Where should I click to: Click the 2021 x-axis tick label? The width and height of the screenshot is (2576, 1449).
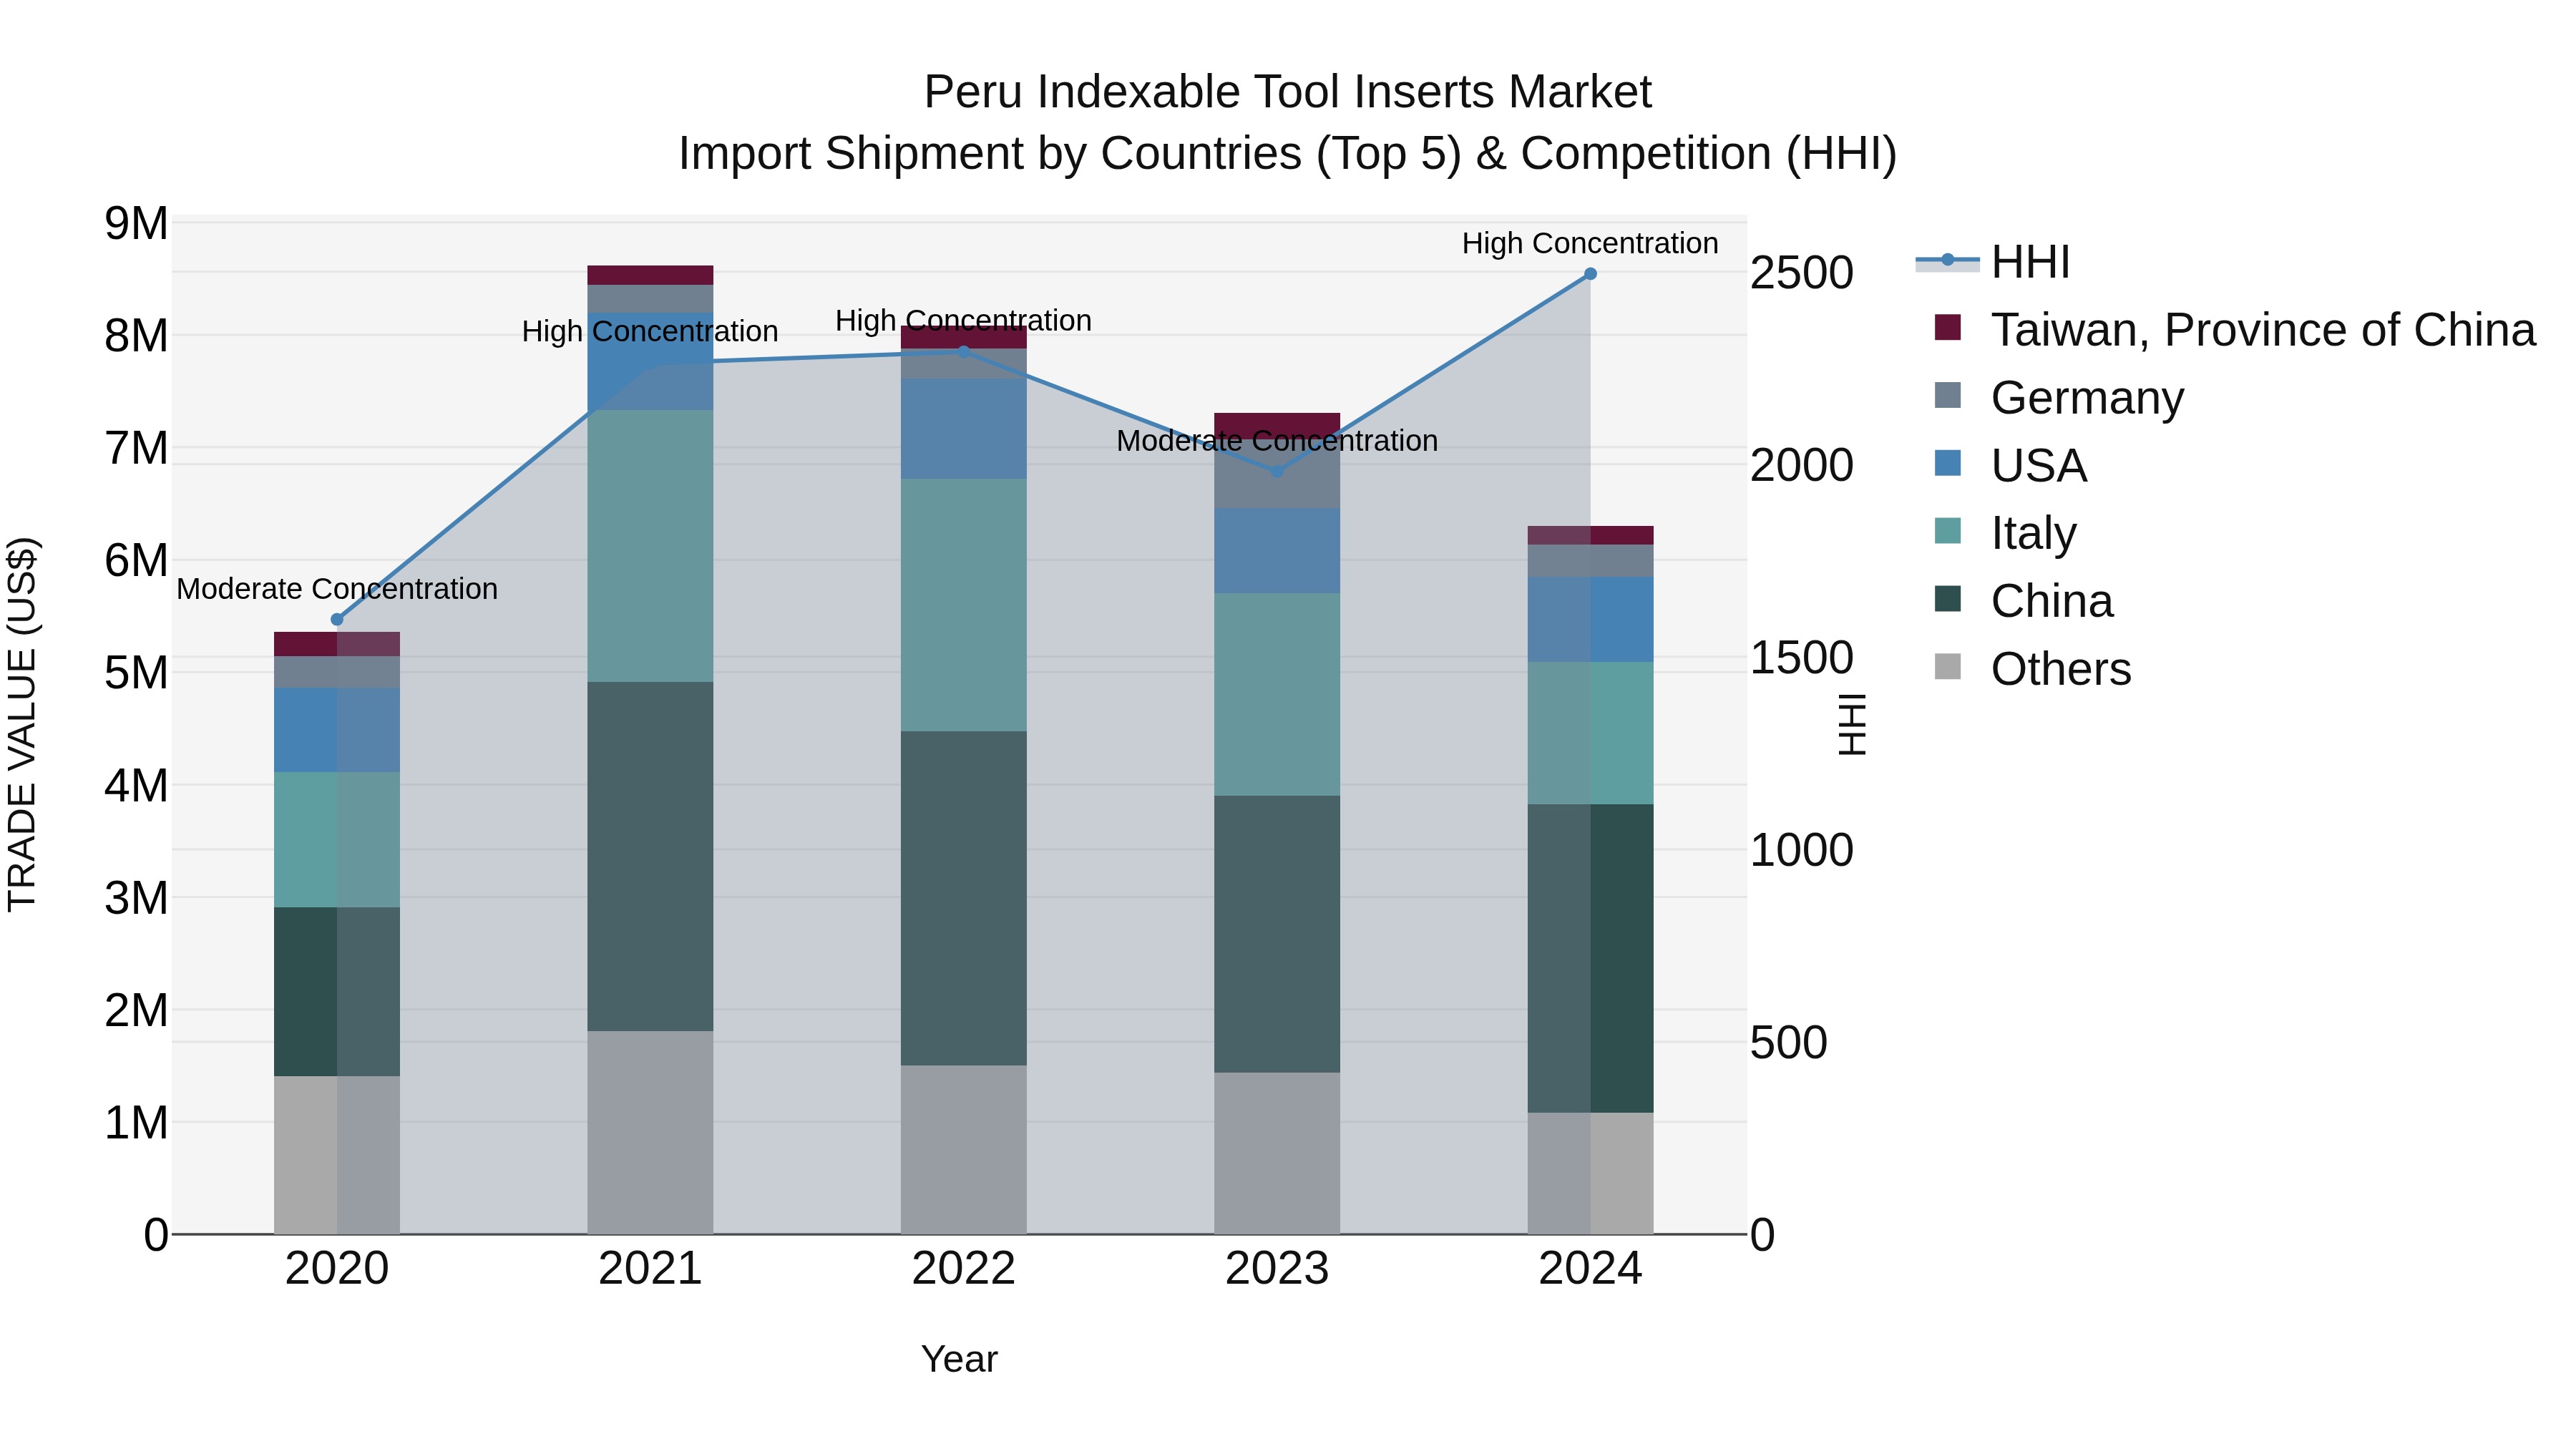[650, 1269]
